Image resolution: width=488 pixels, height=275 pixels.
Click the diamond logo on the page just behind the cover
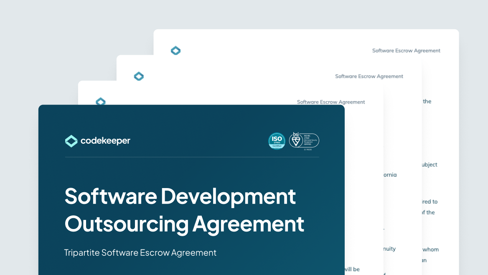click(101, 101)
